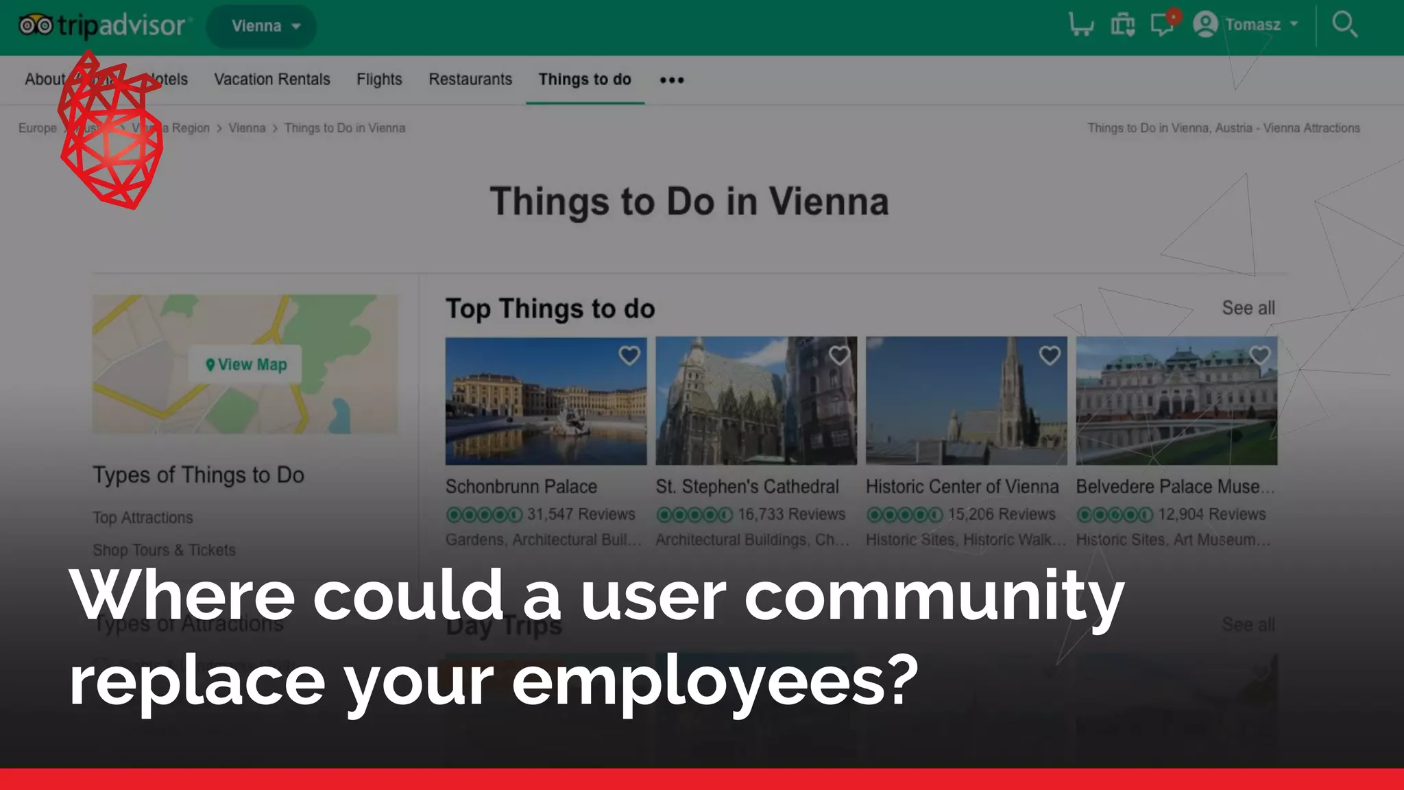
Task: Click See all for Top Things to do
Action: tap(1248, 308)
